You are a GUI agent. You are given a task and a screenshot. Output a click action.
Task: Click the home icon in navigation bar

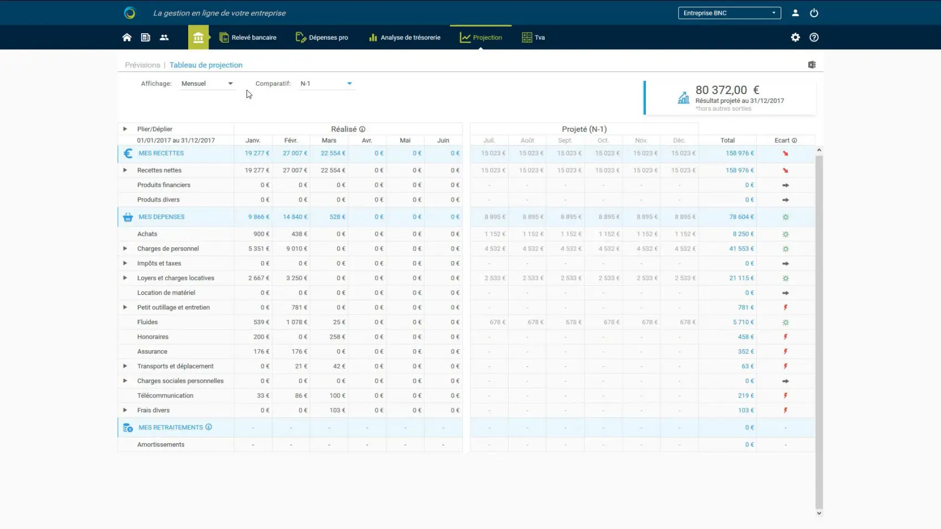(x=127, y=38)
